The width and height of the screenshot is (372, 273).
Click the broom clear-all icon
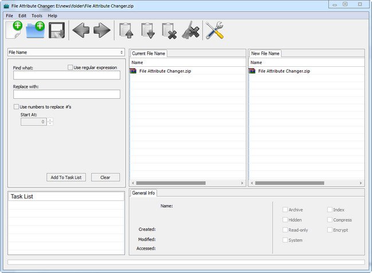(x=190, y=30)
